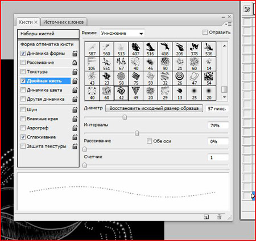The width and height of the screenshot is (256, 241).
Task: Open Наборы кистей presets button
Action: (x=48, y=34)
